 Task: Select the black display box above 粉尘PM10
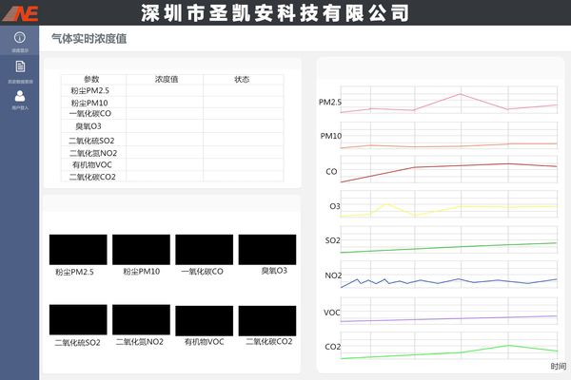[141, 249]
